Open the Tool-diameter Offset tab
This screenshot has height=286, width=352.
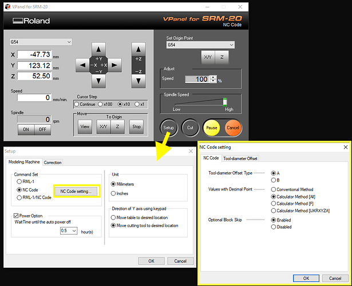point(240,158)
